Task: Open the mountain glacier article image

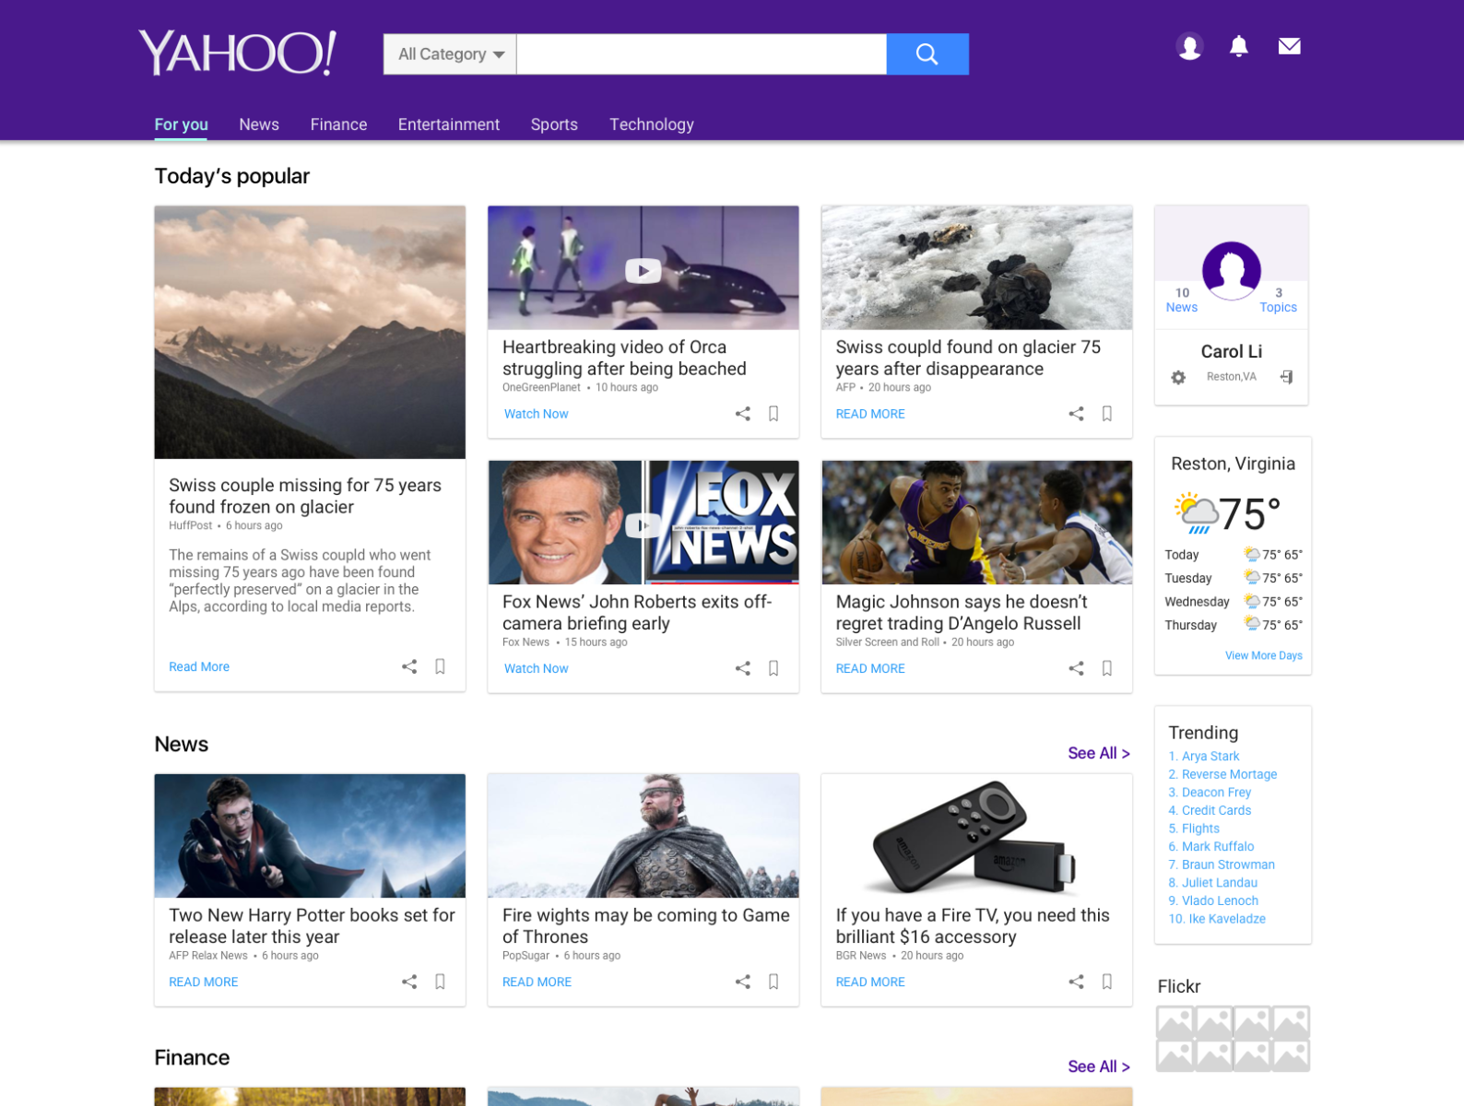Action: pos(310,333)
